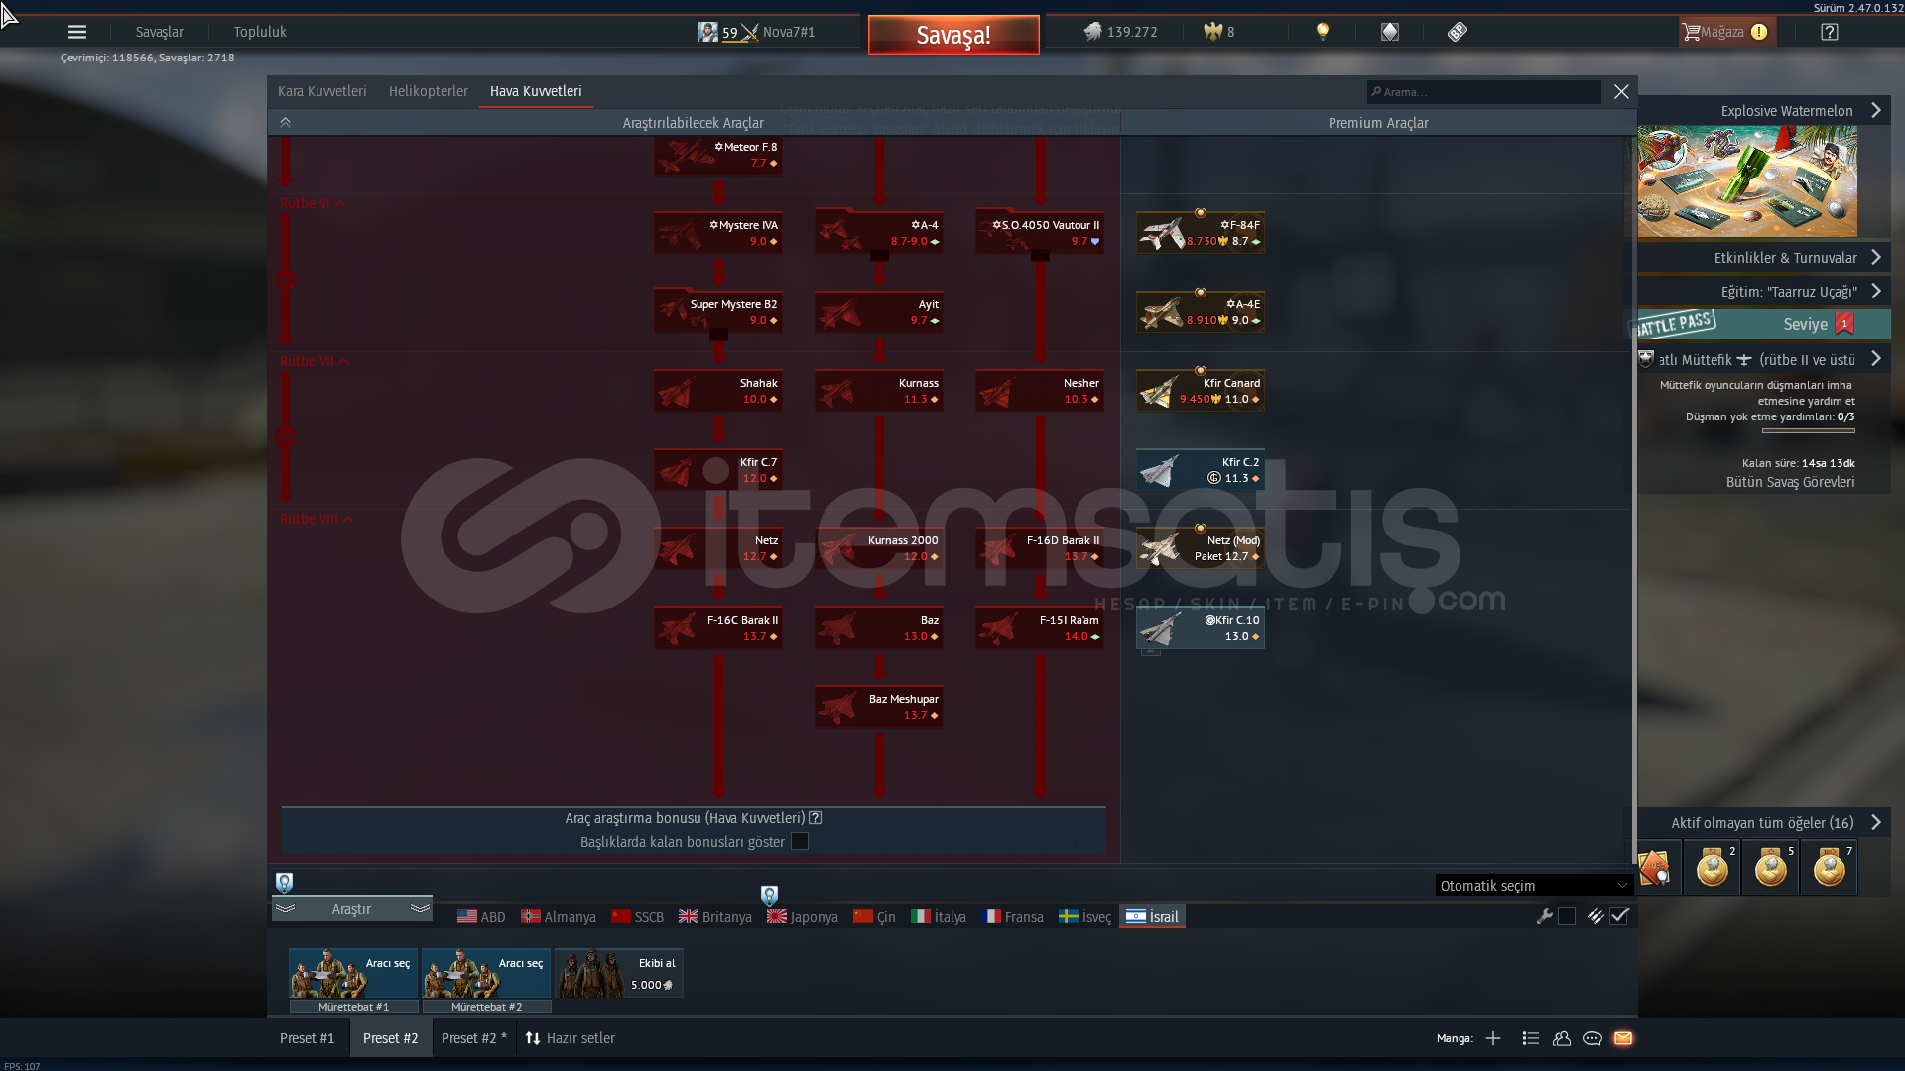This screenshot has height=1071, width=1905.
Task: Open the Explosive Watermelon event thumbnail
Action: (x=1747, y=181)
